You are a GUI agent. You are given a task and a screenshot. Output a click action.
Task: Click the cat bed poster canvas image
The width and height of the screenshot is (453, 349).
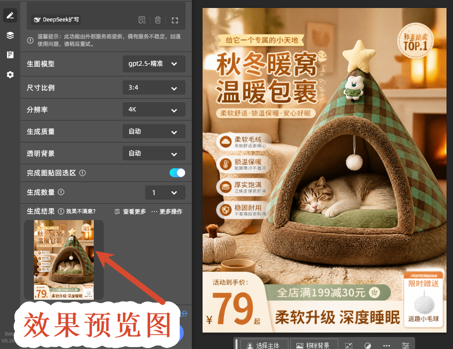click(x=324, y=170)
